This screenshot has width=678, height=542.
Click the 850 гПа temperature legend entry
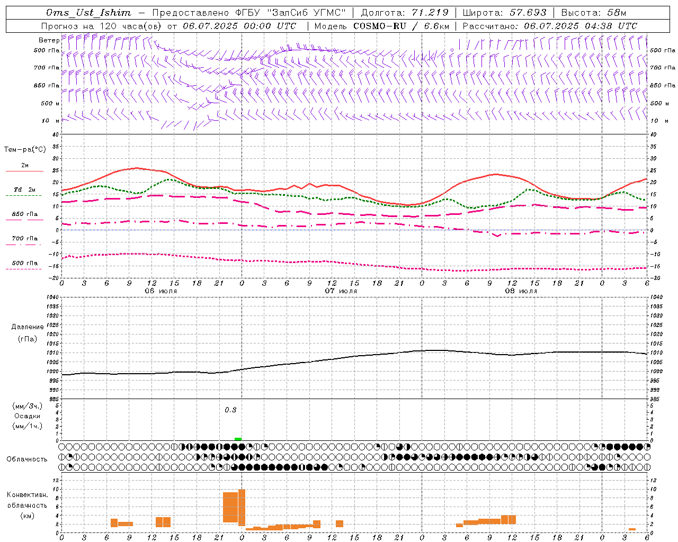24,216
